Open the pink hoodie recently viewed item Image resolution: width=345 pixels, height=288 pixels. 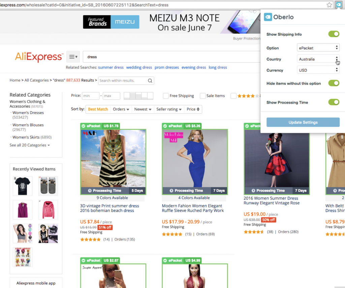click(x=48, y=210)
